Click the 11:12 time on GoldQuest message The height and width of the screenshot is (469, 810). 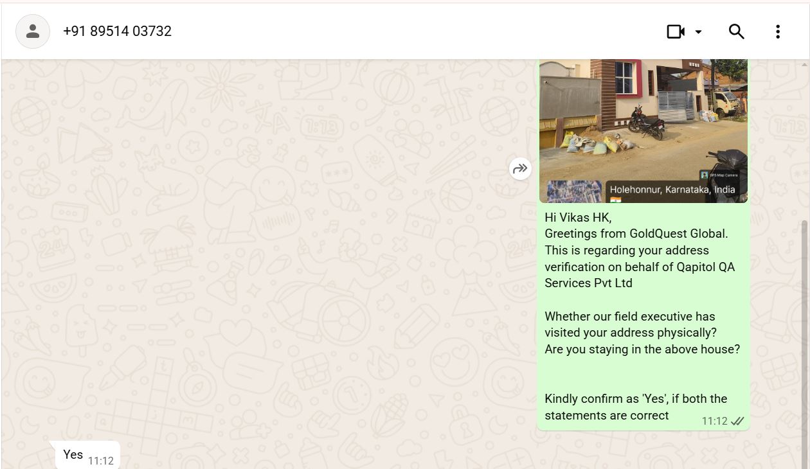click(x=714, y=421)
